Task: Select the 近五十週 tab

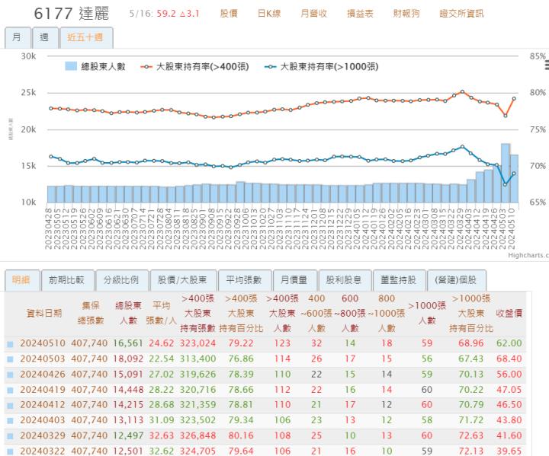Action: 86,38
